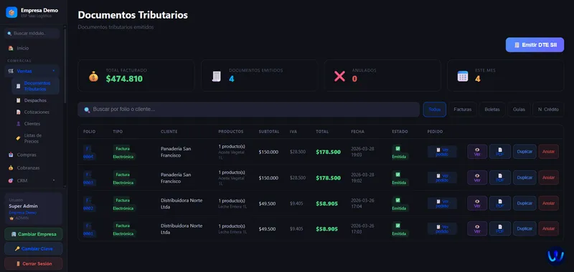Viewport: 574px width, 272px height.
Task: Open Ver pedido for the 17:04 invoice
Action: 442,203
